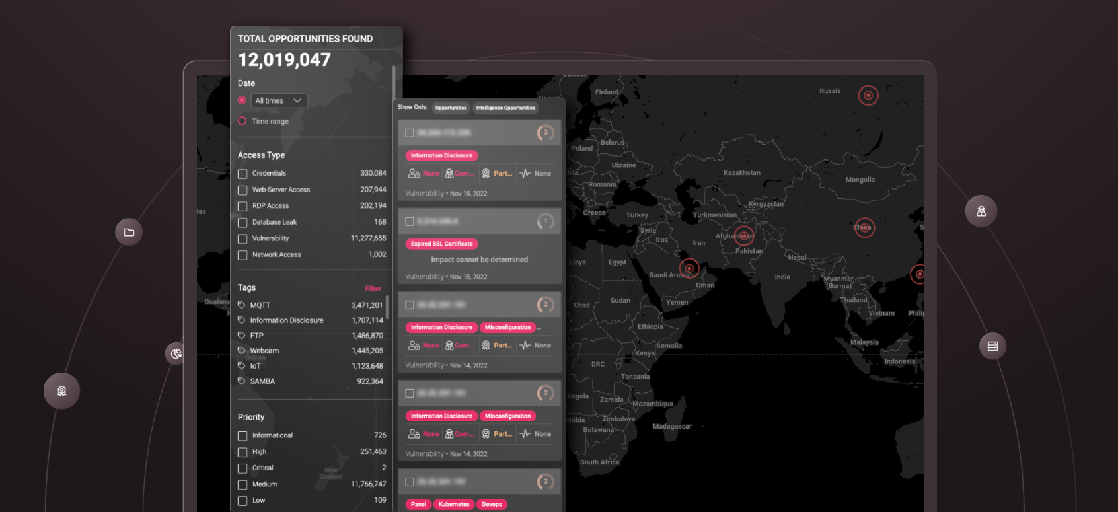Click the Turkey label on the map
Screen dimensions: 1118x512
[x=637, y=215]
